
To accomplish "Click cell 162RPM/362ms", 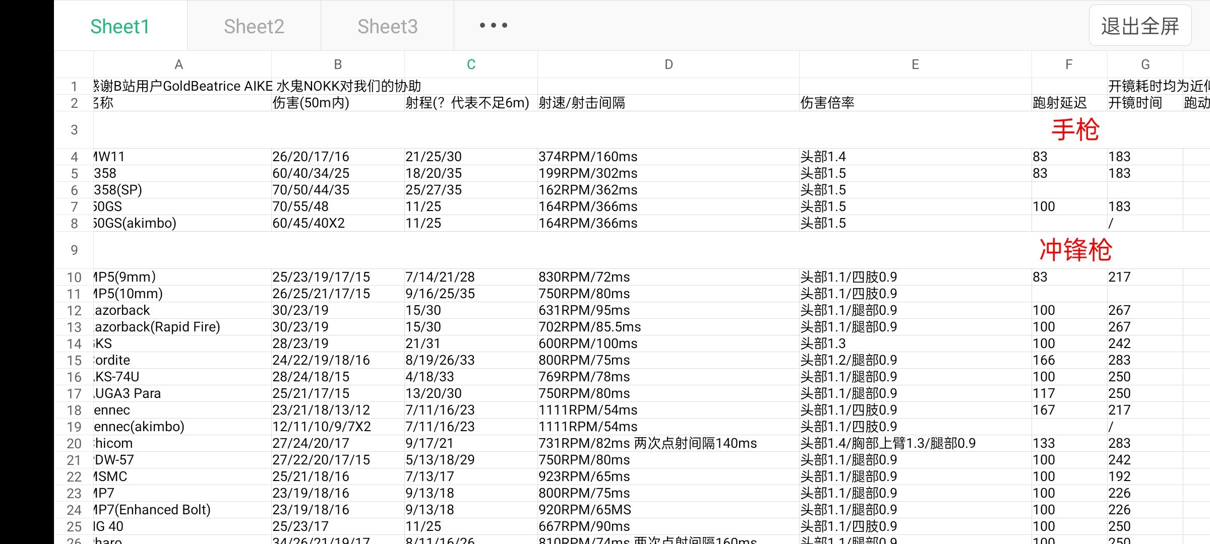I will [x=669, y=190].
